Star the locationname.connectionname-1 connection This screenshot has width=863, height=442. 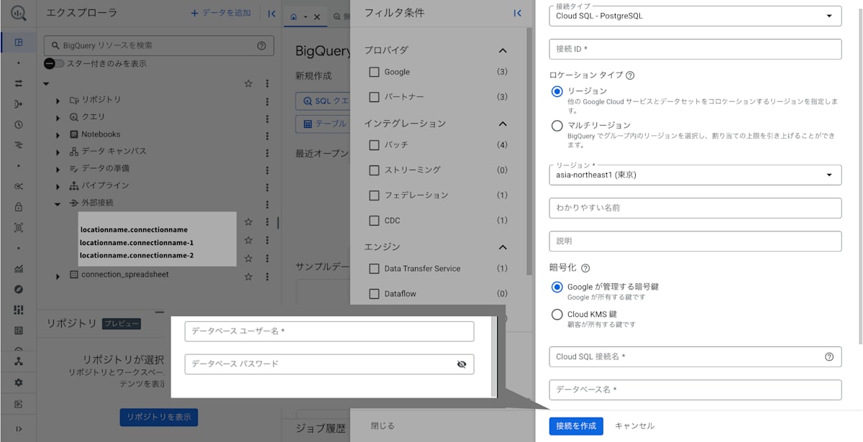(249, 240)
